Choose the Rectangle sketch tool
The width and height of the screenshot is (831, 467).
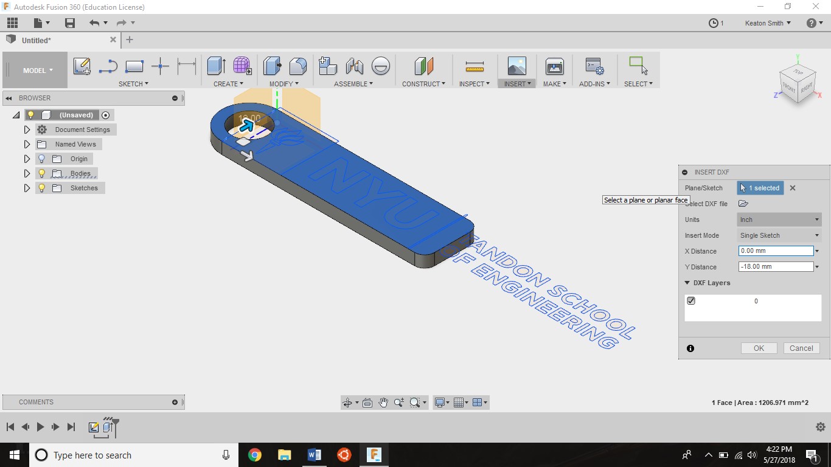tap(134, 66)
